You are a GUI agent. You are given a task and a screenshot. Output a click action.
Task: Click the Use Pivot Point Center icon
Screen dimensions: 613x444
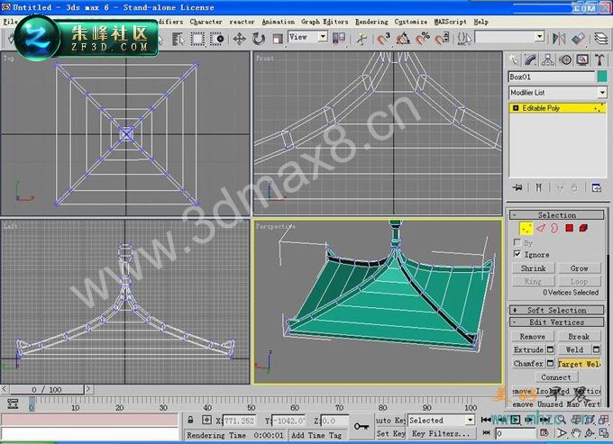click(339, 38)
